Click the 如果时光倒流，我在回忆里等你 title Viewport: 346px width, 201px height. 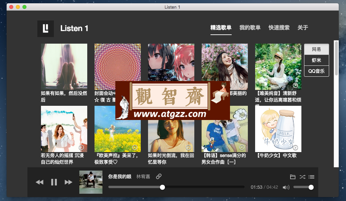pos(171,159)
